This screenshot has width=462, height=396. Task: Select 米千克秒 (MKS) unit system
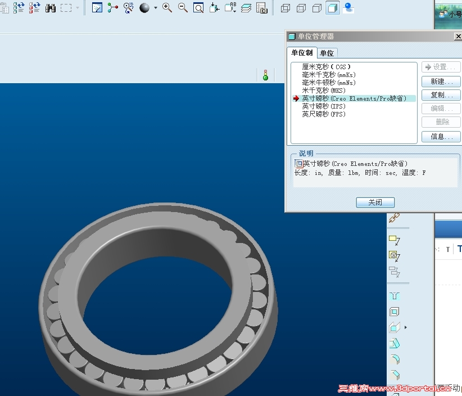coord(324,91)
